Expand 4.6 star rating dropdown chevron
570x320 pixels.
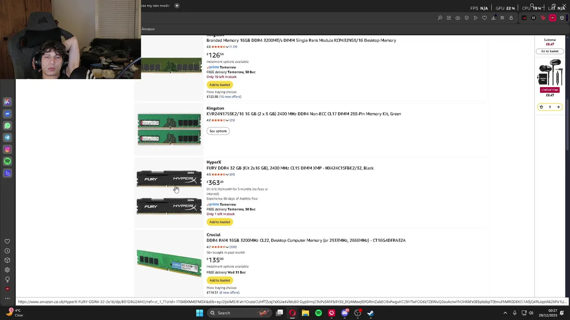tap(227, 47)
